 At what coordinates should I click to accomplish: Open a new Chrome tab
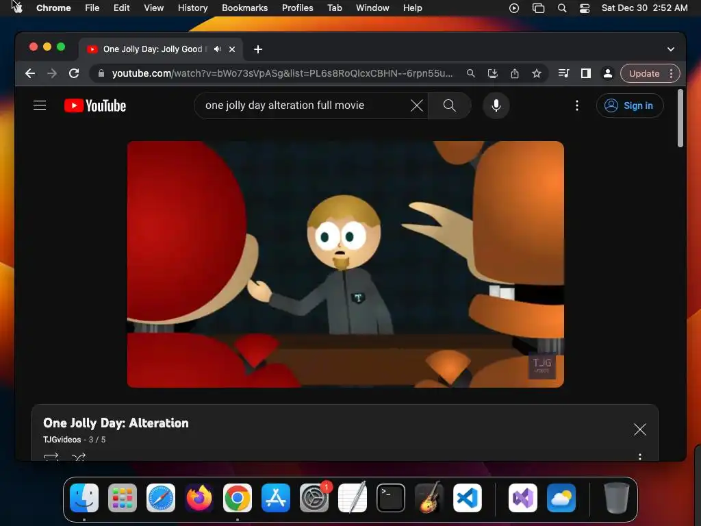tap(258, 49)
